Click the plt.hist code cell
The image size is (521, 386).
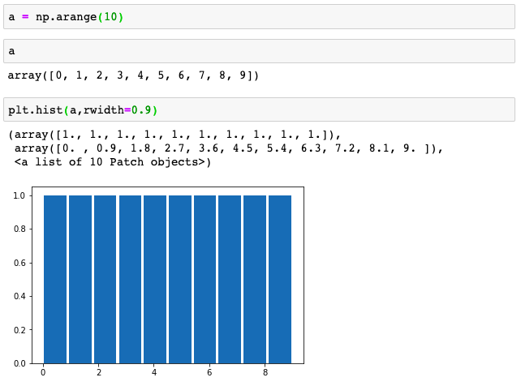259,109
